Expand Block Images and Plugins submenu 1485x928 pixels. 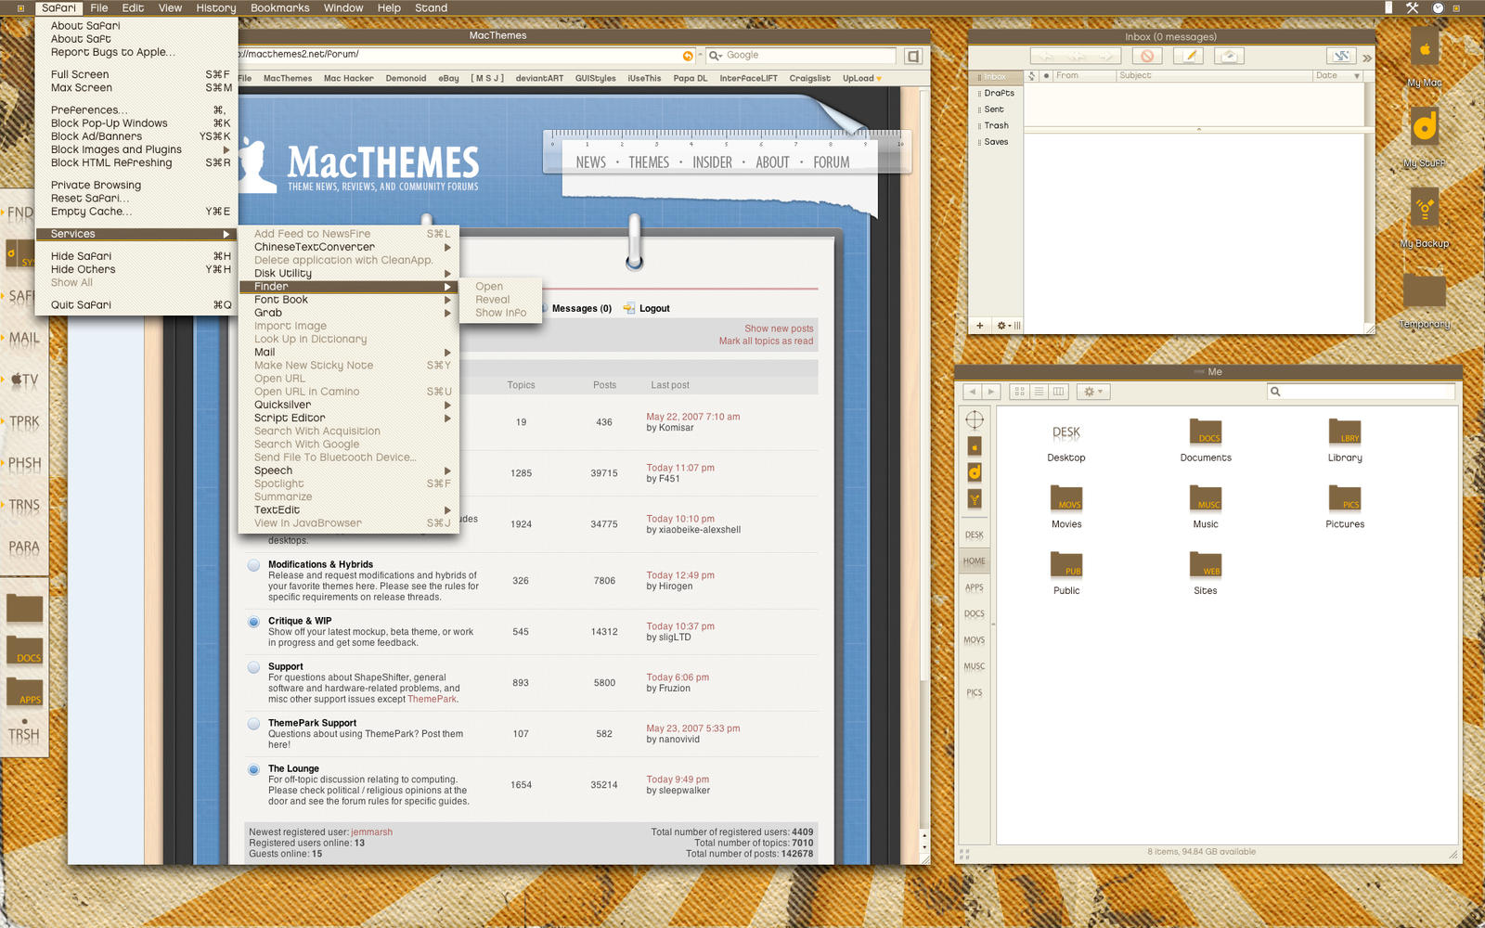click(x=136, y=149)
